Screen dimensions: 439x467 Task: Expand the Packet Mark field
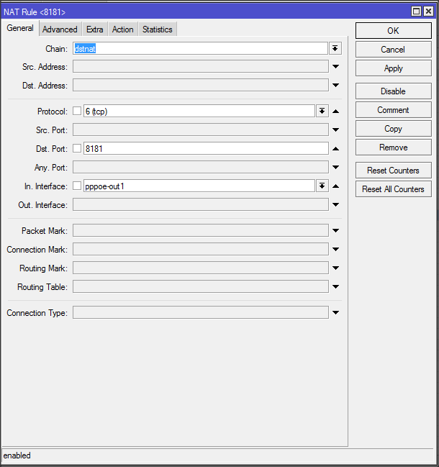click(x=335, y=231)
